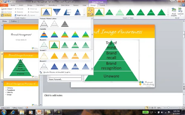Viewport: 185px width, 115px height.
Task: Open the Review ribbon tab
Action: (x=76, y=5)
